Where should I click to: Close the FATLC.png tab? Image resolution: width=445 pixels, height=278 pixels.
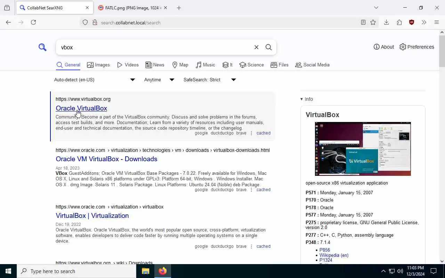click(x=165, y=8)
